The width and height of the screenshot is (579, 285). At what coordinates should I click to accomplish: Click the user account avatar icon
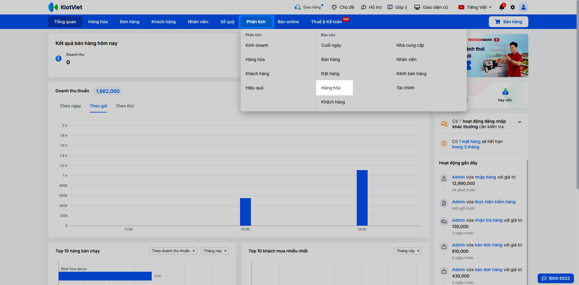[x=524, y=7]
